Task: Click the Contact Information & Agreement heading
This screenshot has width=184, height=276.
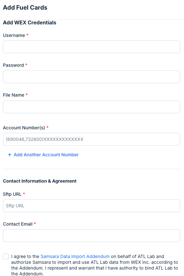Action: [x=39, y=181]
